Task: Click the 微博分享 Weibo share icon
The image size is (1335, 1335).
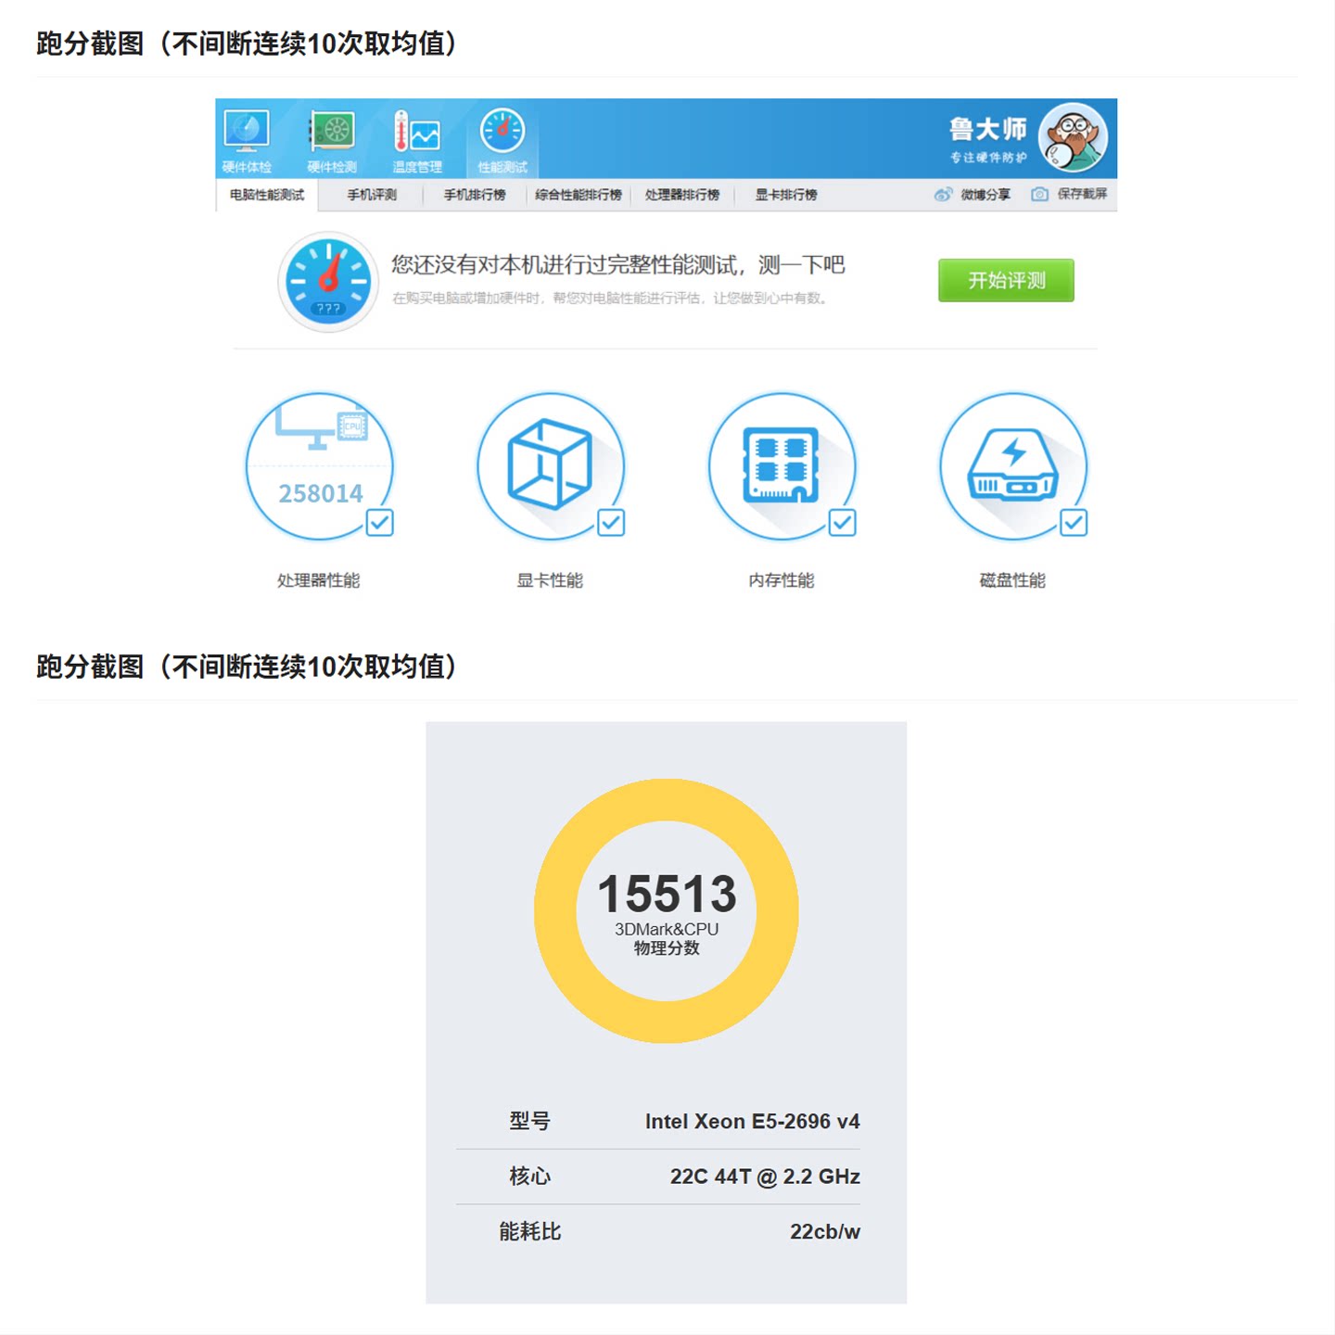Action: (943, 195)
